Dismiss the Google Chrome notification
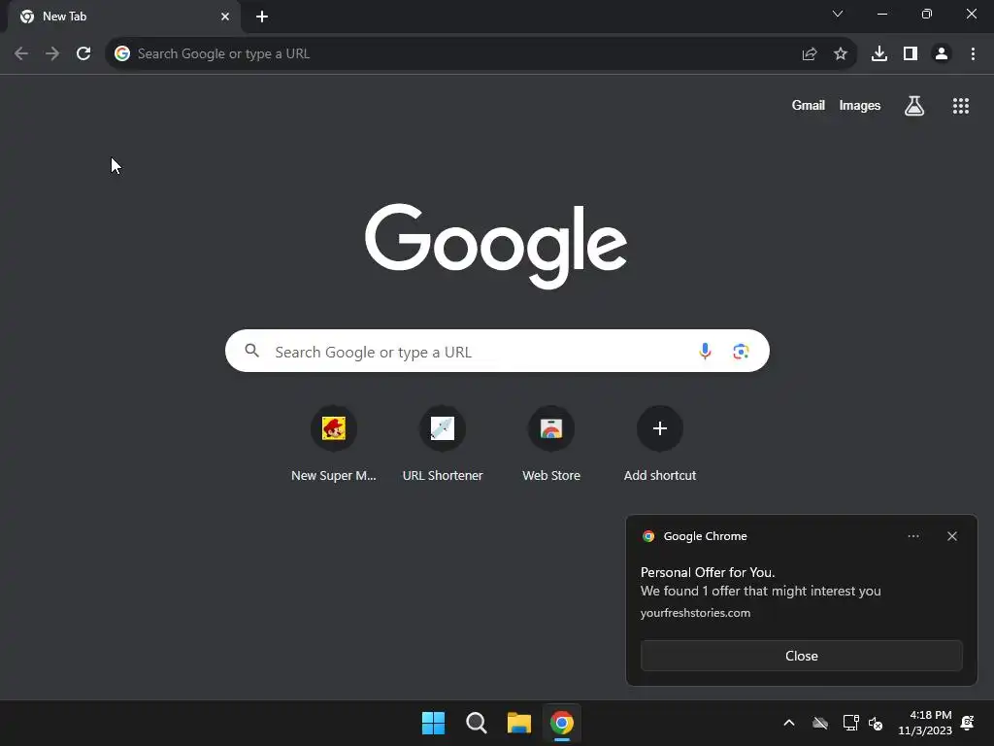Screen dimensions: 994x746 pyautogui.click(x=952, y=536)
